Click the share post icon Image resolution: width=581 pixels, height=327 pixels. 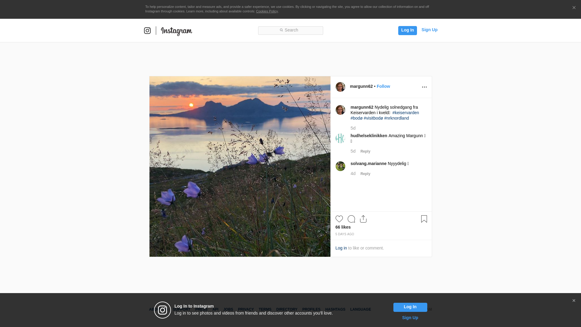[363, 219]
